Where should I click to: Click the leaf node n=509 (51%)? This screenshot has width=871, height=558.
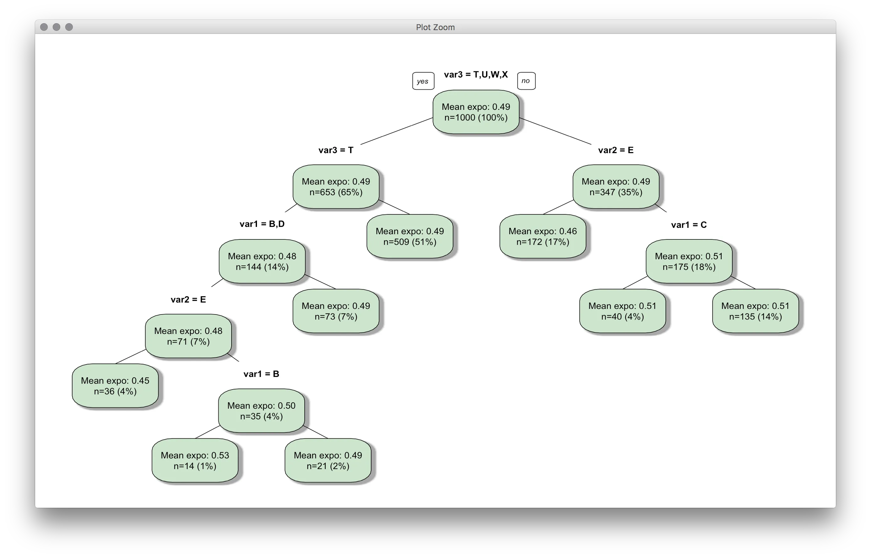point(409,236)
